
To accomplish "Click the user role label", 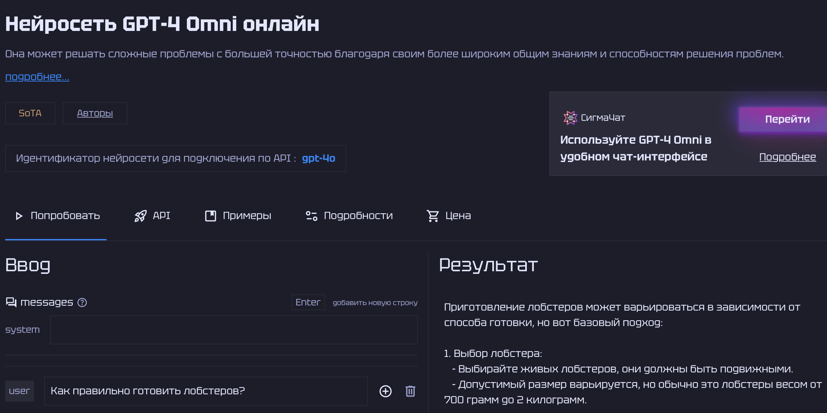I will pos(19,391).
